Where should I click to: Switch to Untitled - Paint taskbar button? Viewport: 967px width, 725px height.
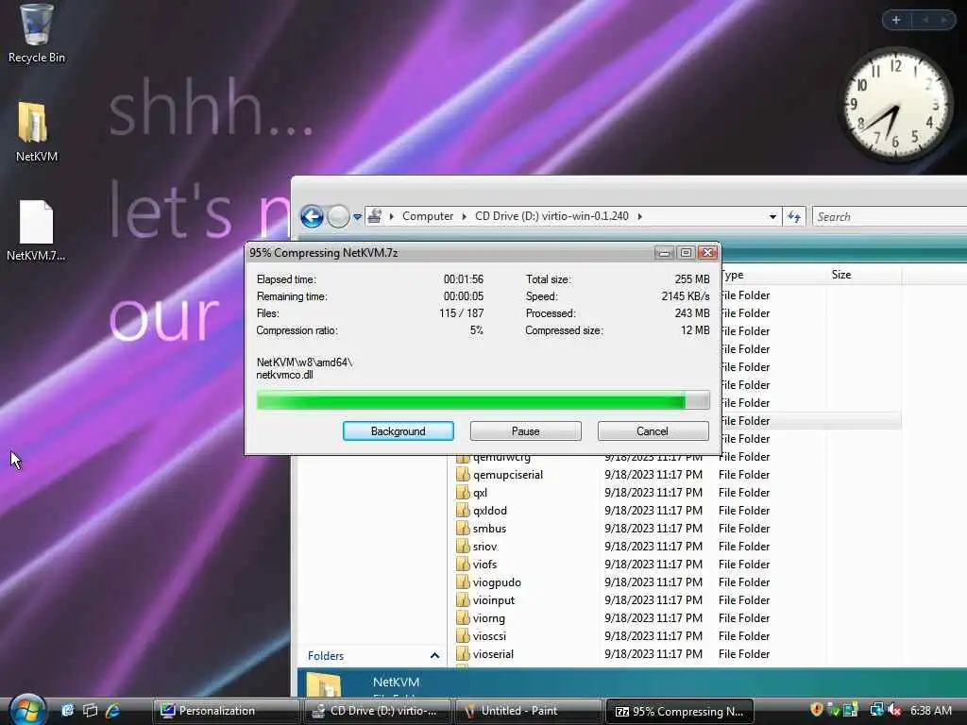click(529, 711)
